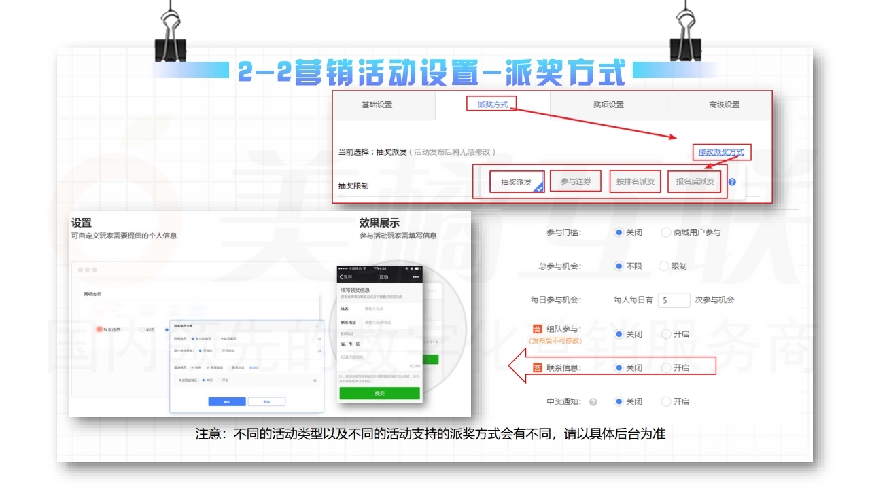
Task: Click the orange 营 badge beside 组队参与
Action: click(538, 329)
